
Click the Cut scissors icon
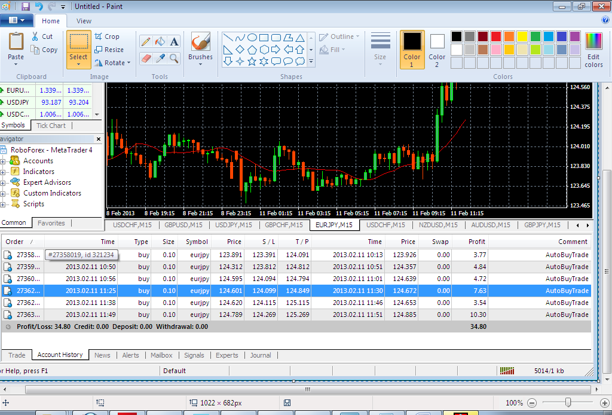pos(35,36)
